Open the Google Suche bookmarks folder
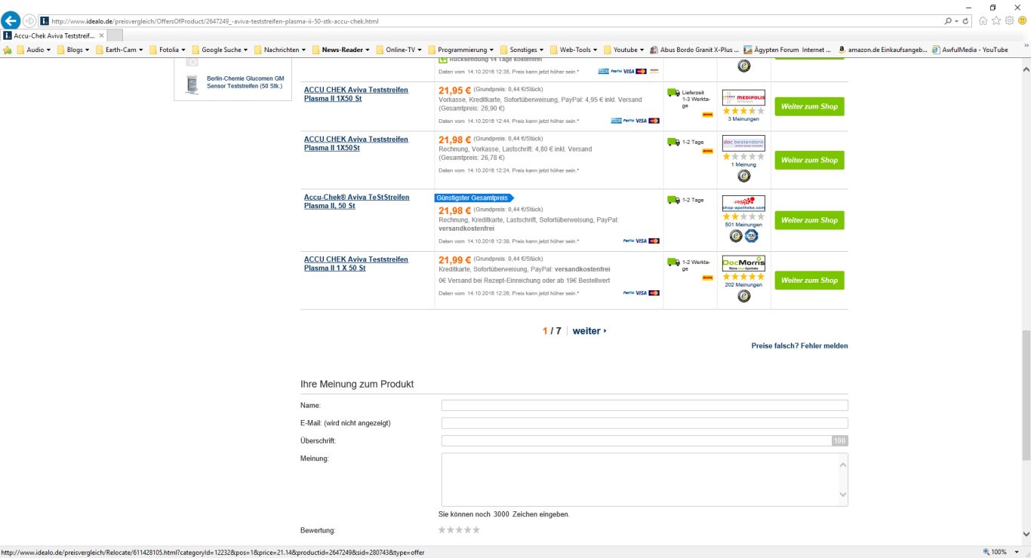 pos(220,50)
